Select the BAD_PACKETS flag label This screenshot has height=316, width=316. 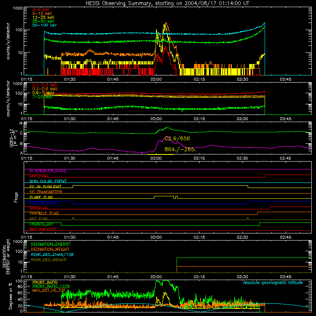click(43, 229)
